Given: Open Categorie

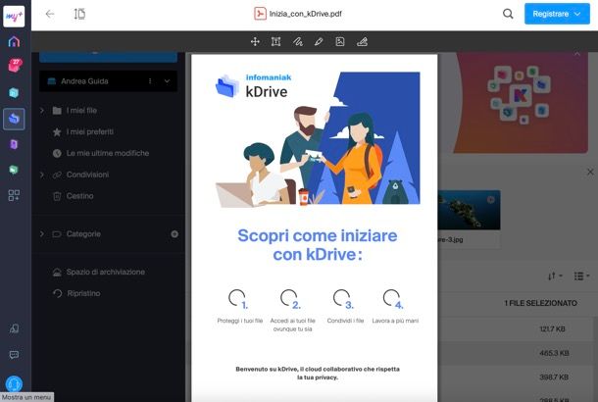Looking at the screenshot, I should pyautogui.click(x=83, y=234).
